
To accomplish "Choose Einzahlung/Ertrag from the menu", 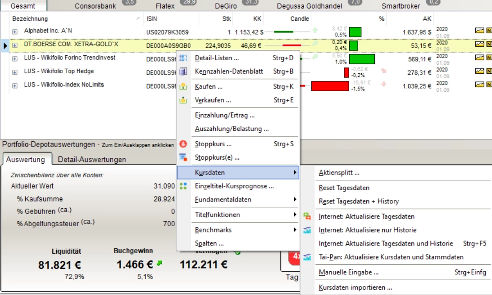I will [x=238, y=115].
